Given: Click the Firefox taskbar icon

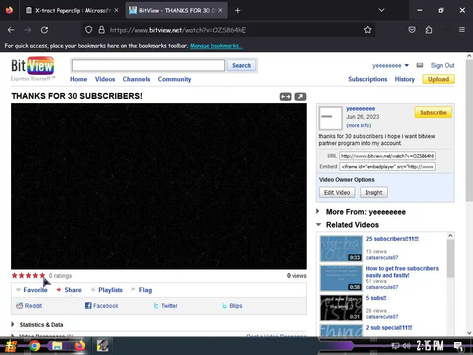Looking at the screenshot, I should point(79,346).
